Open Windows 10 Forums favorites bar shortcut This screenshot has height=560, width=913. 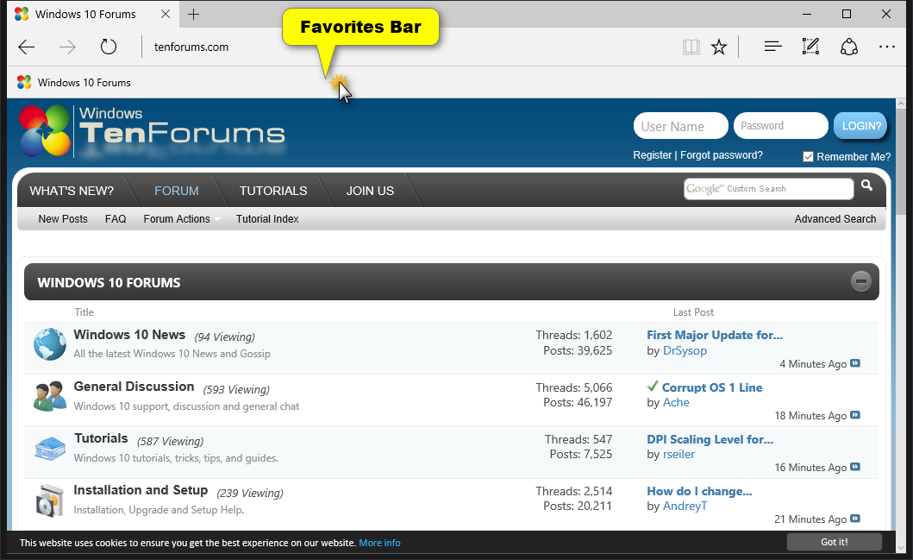74,83
